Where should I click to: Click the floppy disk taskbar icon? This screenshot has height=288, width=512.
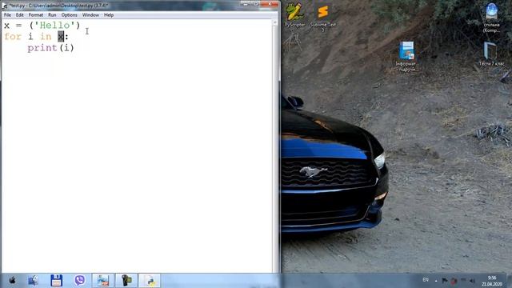(56, 281)
